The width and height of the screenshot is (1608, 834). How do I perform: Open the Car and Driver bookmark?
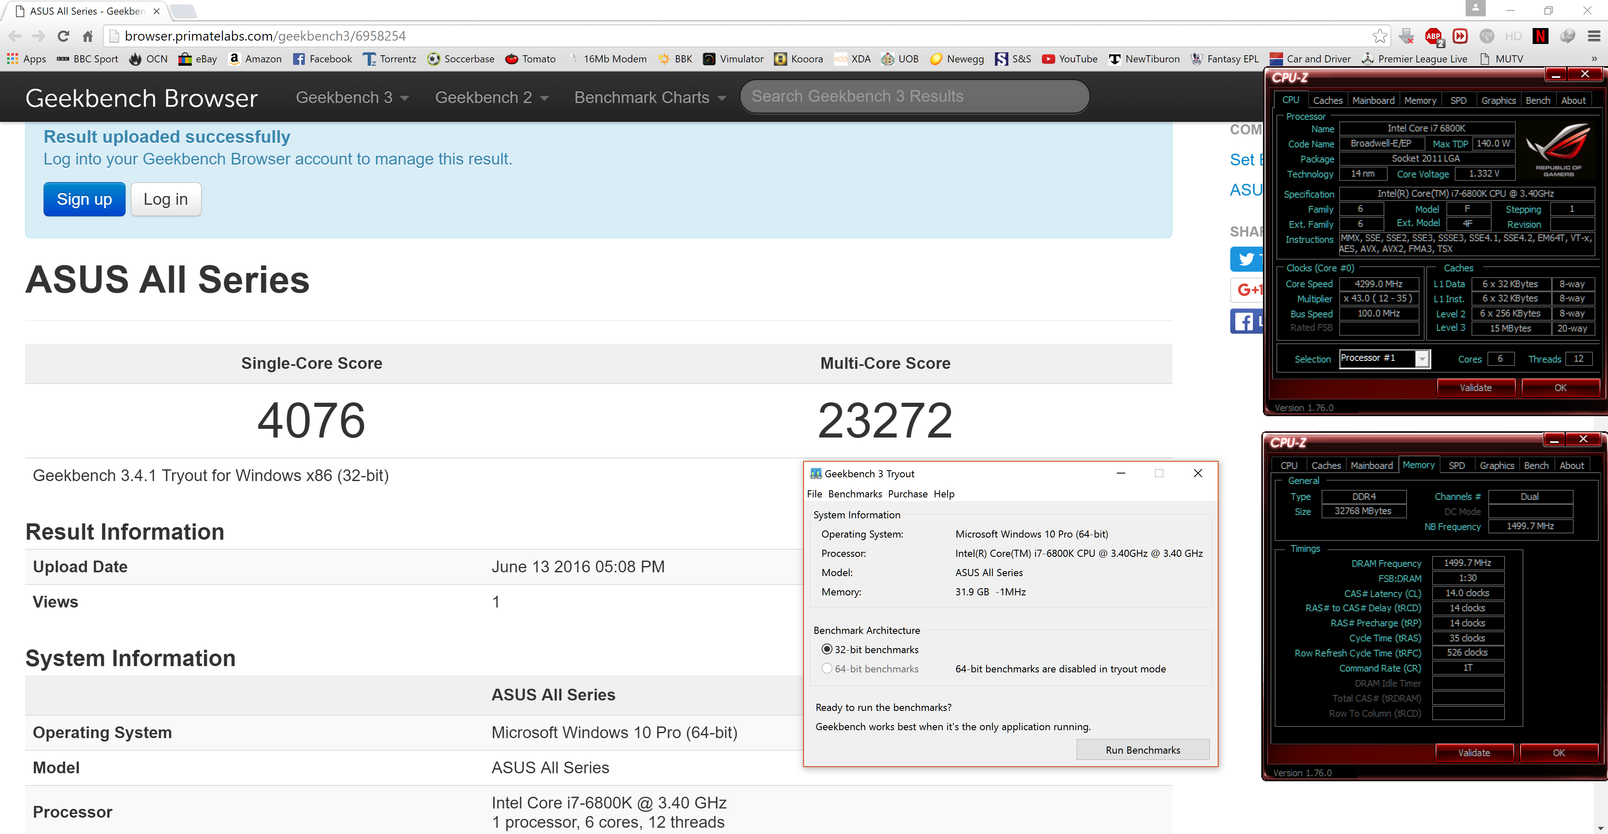pyautogui.click(x=1311, y=59)
